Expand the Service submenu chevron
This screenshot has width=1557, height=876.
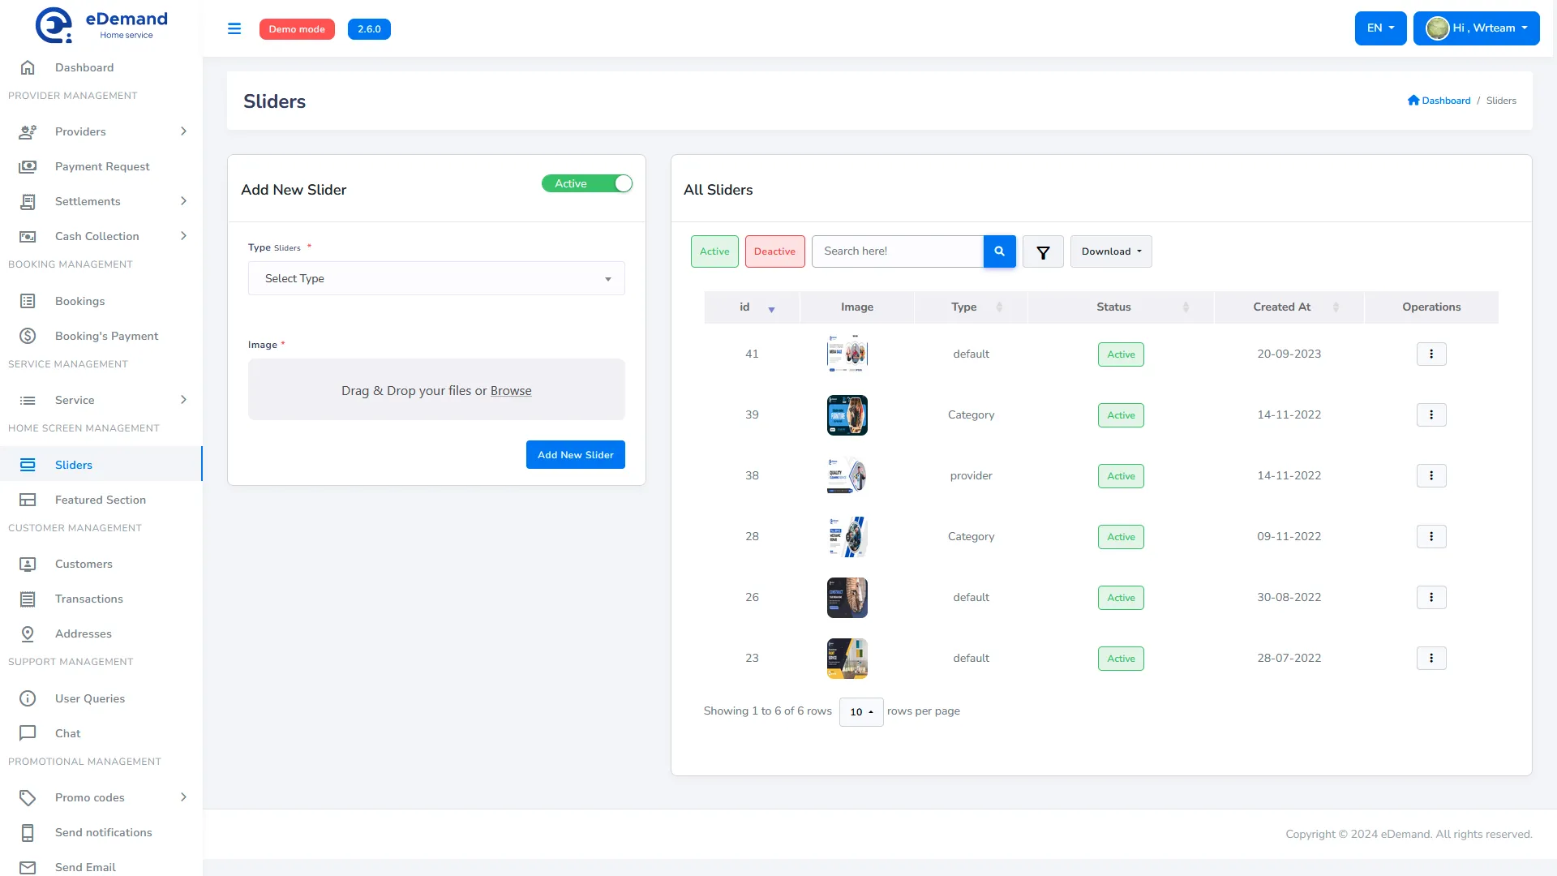[183, 400]
